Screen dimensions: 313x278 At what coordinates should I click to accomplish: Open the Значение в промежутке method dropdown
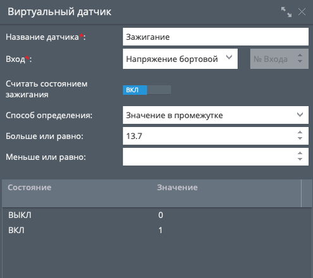coord(216,115)
